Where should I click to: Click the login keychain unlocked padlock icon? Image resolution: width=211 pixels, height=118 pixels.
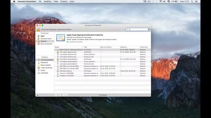coord(39,36)
